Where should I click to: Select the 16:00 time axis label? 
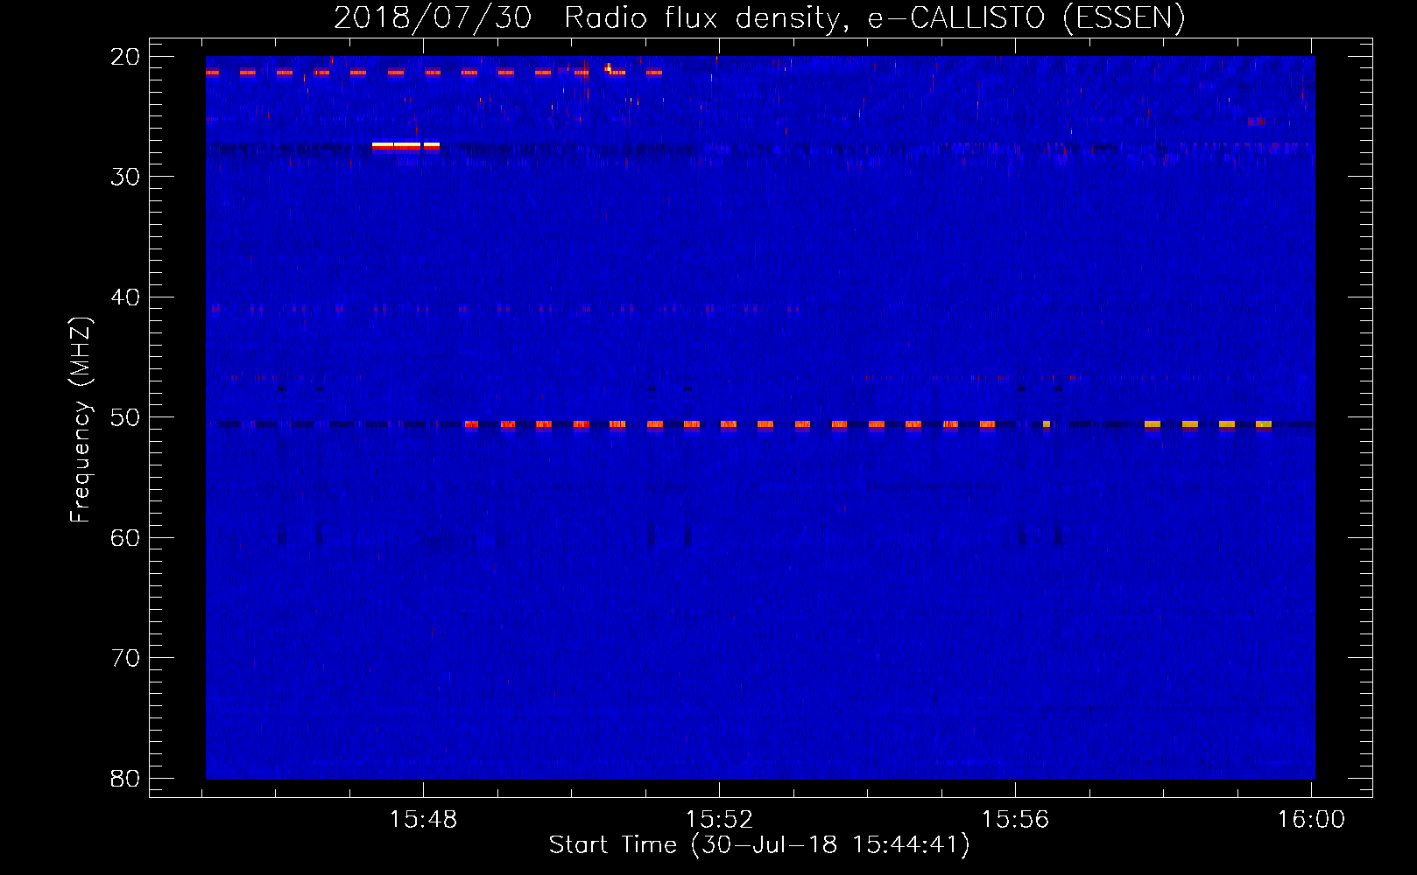coord(1311,819)
